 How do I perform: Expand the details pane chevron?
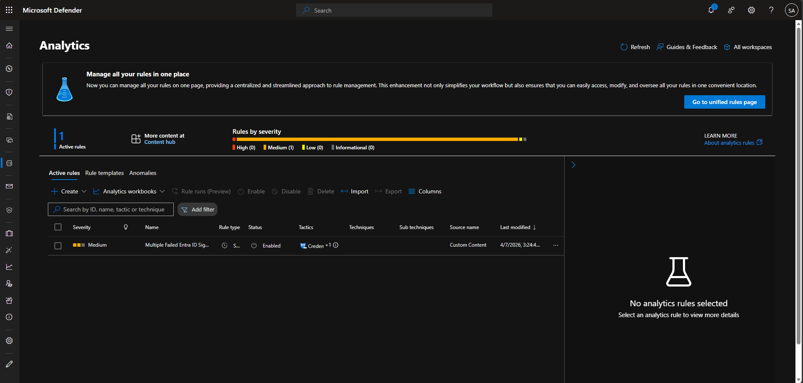coord(573,165)
